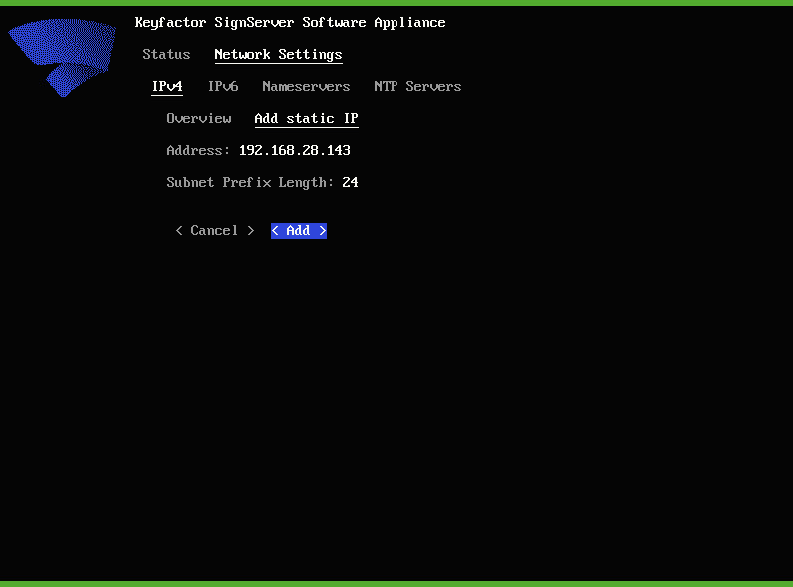Click the Keyfactor SignServer Software Appliance title

[x=290, y=22]
